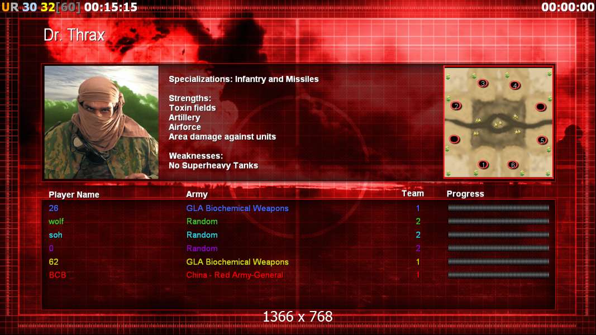This screenshot has height=335, width=596.
Task: Select start position 5 on the minimap
Action: click(542, 140)
